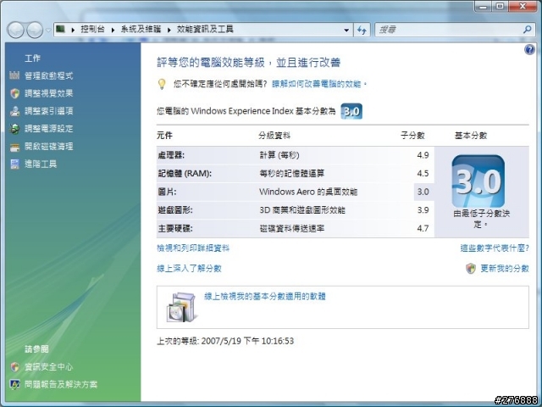The image size is (542, 407).
Task: Click the disk icon beside 開啟磁碟清理
Action: pyautogui.click(x=14, y=148)
